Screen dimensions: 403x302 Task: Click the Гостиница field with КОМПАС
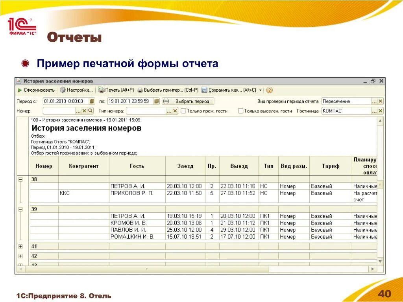346,111
